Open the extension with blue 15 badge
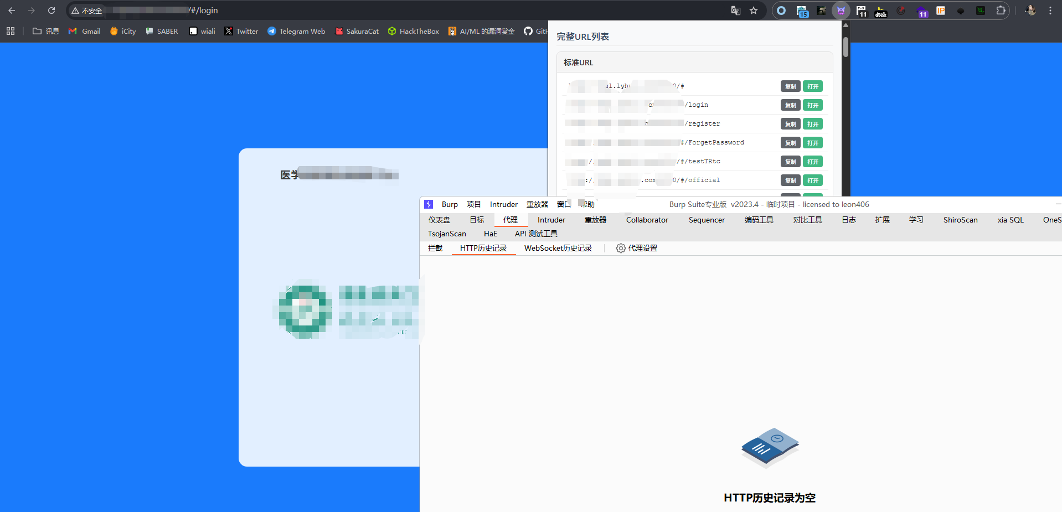This screenshot has height=512, width=1062. coord(802,11)
